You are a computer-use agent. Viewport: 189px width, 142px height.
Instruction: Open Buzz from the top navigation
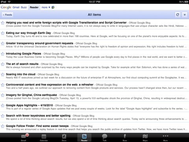click(x=24, y=7)
